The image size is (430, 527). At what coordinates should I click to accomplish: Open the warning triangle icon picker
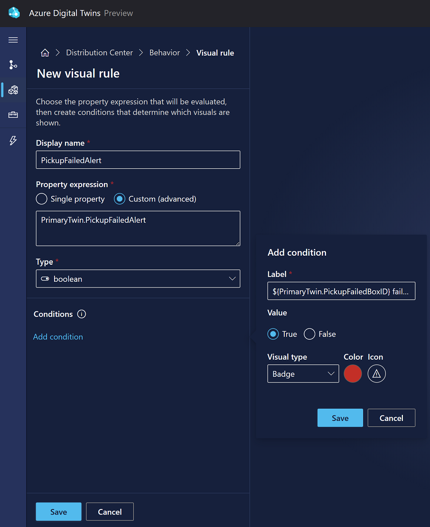(377, 374)
